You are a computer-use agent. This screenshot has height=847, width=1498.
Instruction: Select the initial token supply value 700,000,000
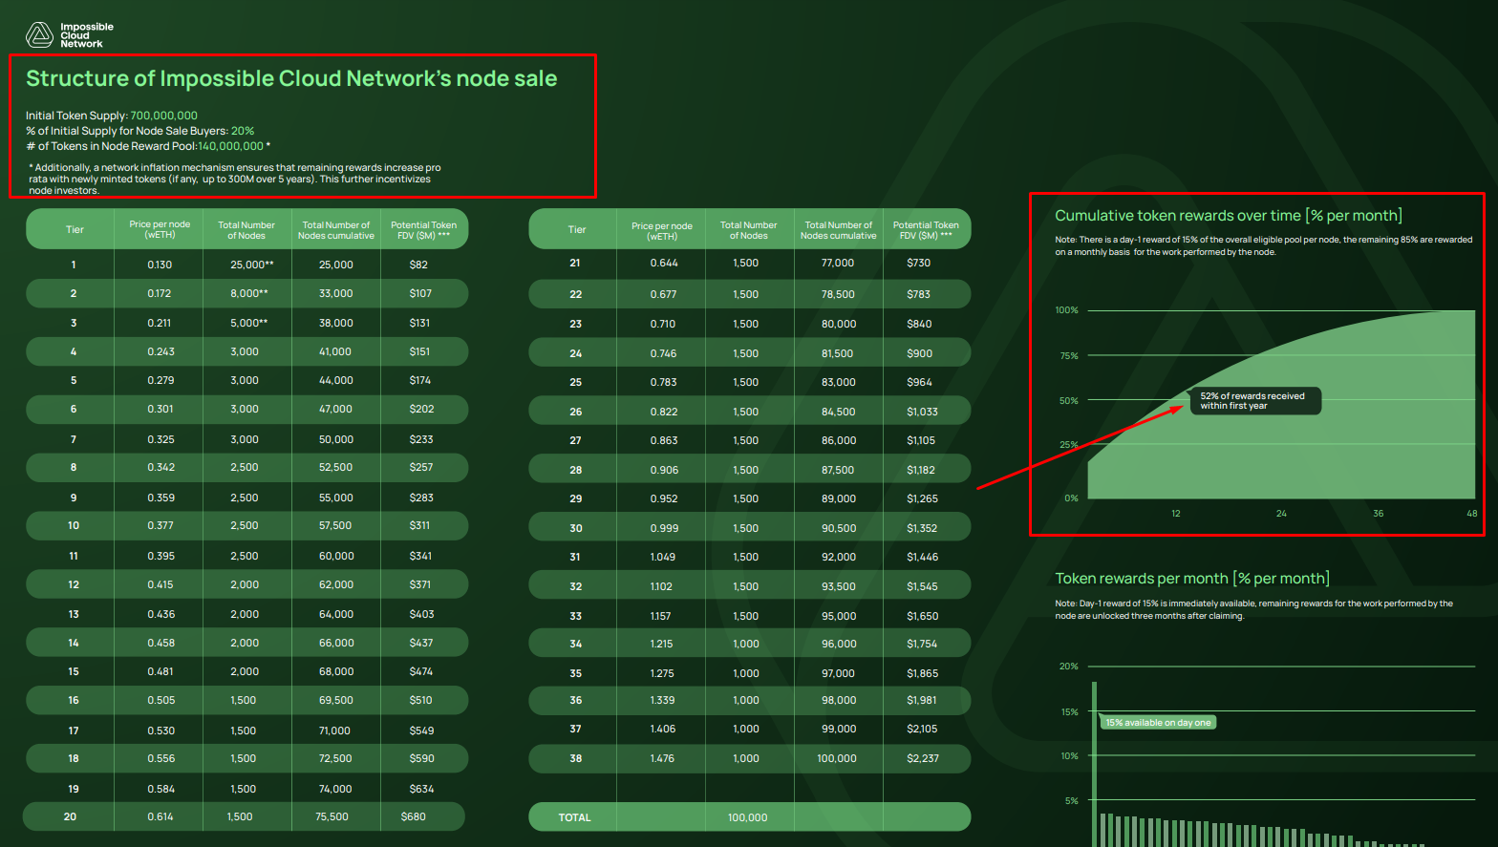(164, 116)
